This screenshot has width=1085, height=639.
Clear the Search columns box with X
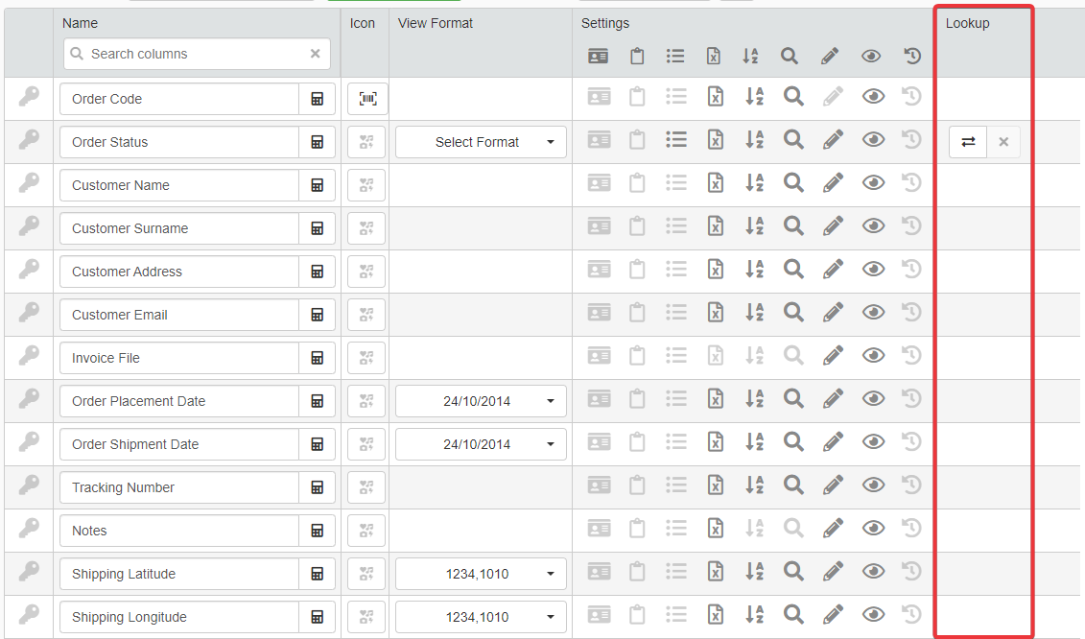(x=315, y=54)
